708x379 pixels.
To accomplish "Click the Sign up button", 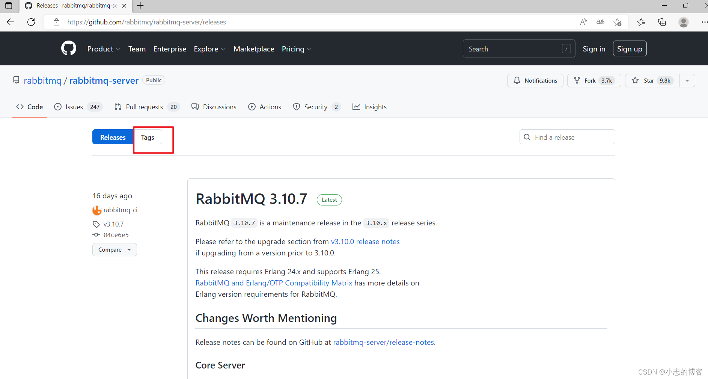I will coord(630,48).
